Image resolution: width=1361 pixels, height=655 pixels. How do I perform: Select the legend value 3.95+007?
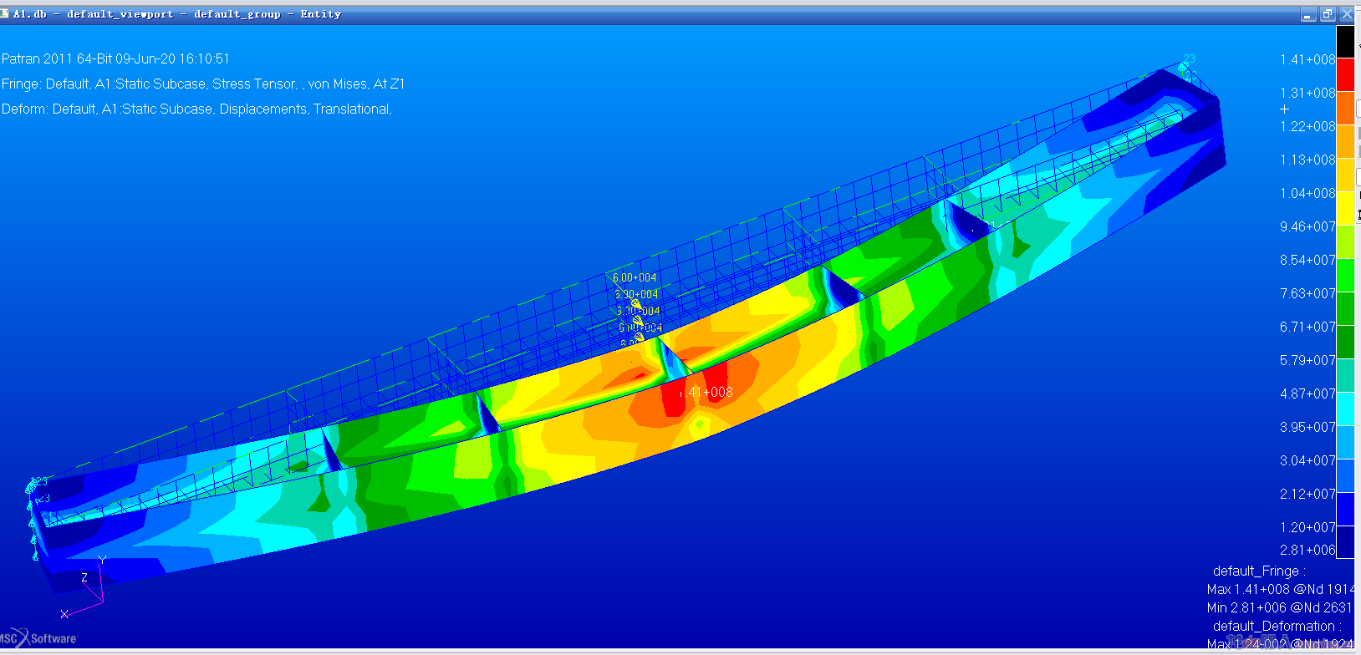pos(1307,427)
